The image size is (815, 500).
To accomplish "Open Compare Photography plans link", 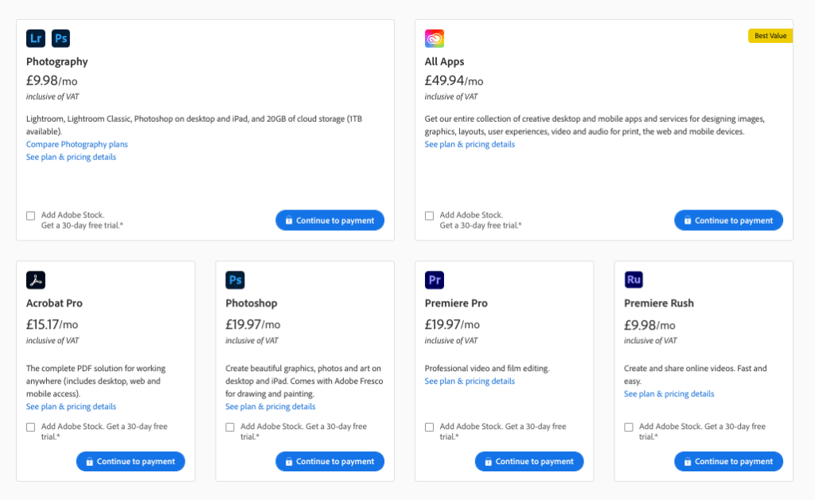I will (x=77, y=144).
